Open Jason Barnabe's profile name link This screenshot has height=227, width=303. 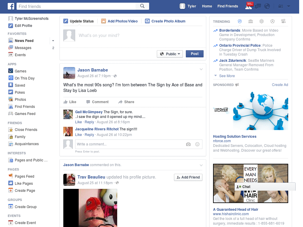tap(93, 70)
